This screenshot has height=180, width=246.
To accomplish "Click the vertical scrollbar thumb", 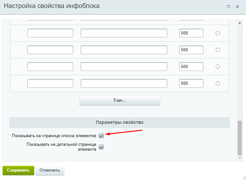I will (240, 138).
